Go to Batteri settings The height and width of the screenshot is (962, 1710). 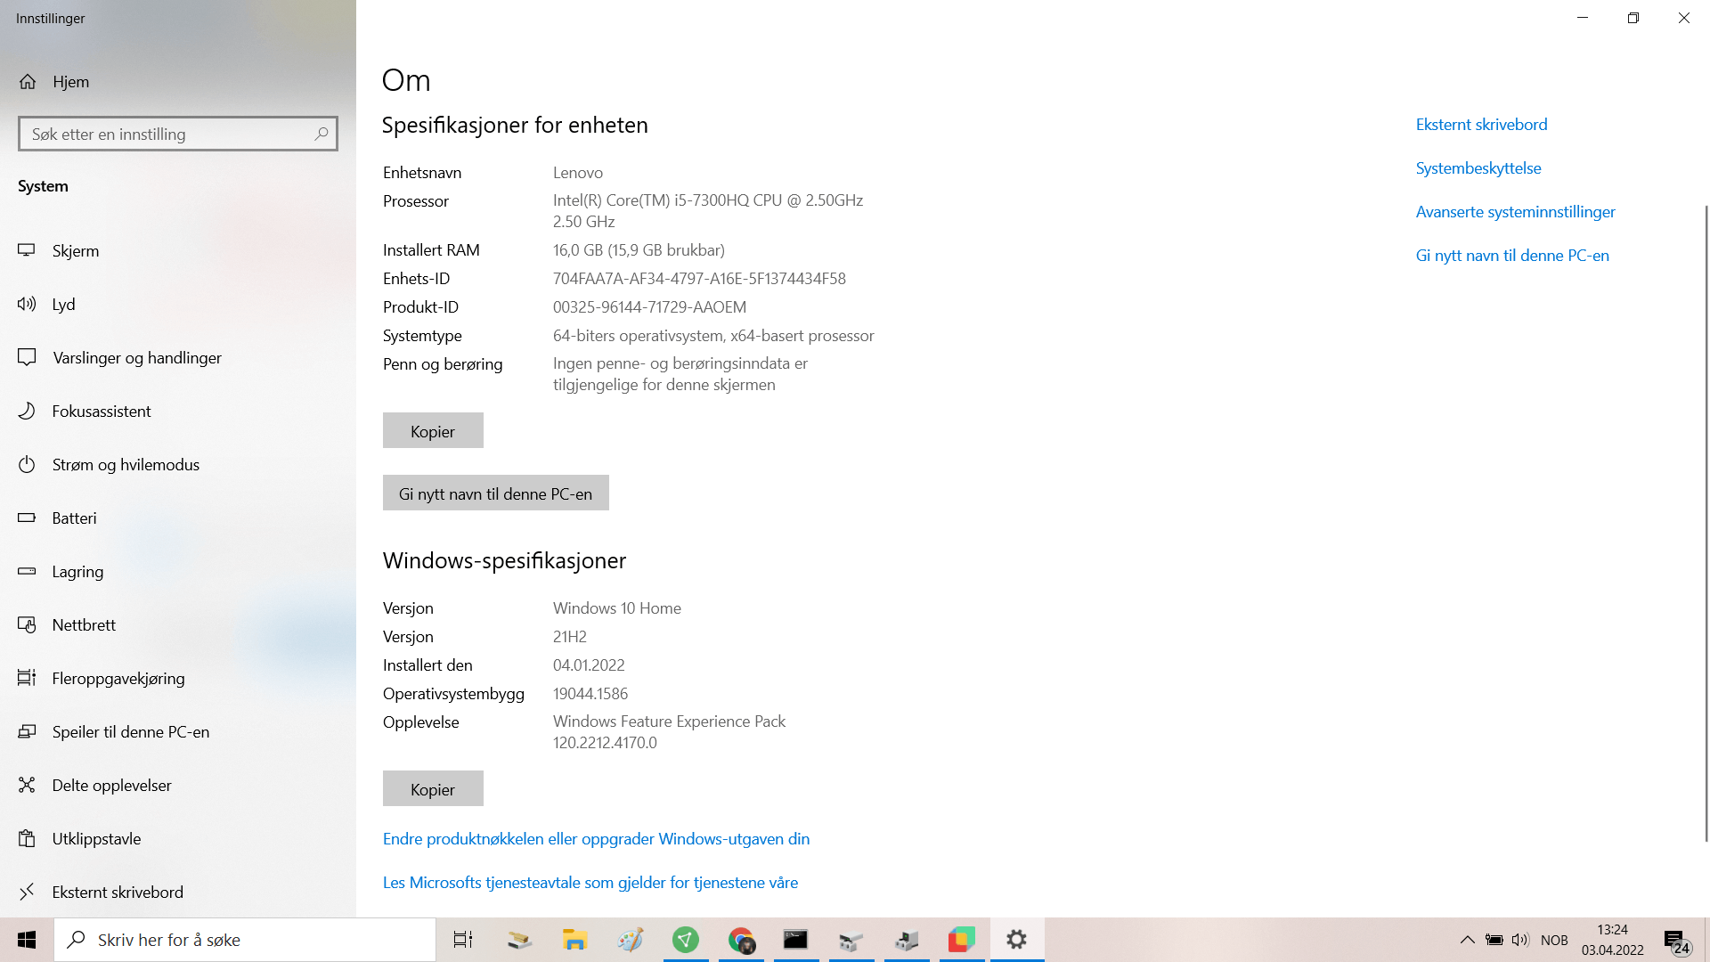[x=74, y=518]
